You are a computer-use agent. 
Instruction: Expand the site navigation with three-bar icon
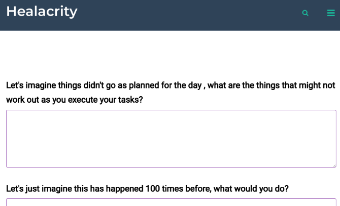(331, 13)
